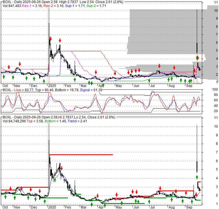The height and width of the screenshot is (209, 219).
Task: Click the Oct label on the upper chart axis
Action: [5, 86]
